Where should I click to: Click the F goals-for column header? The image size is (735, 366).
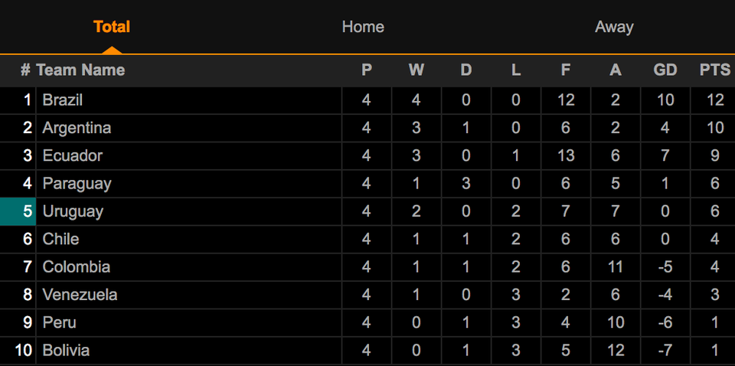point(566,70)
